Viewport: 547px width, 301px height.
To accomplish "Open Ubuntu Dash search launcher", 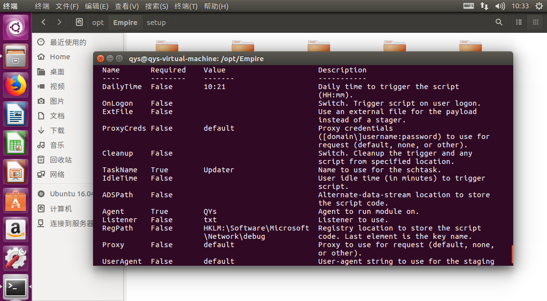I will 16,27.
